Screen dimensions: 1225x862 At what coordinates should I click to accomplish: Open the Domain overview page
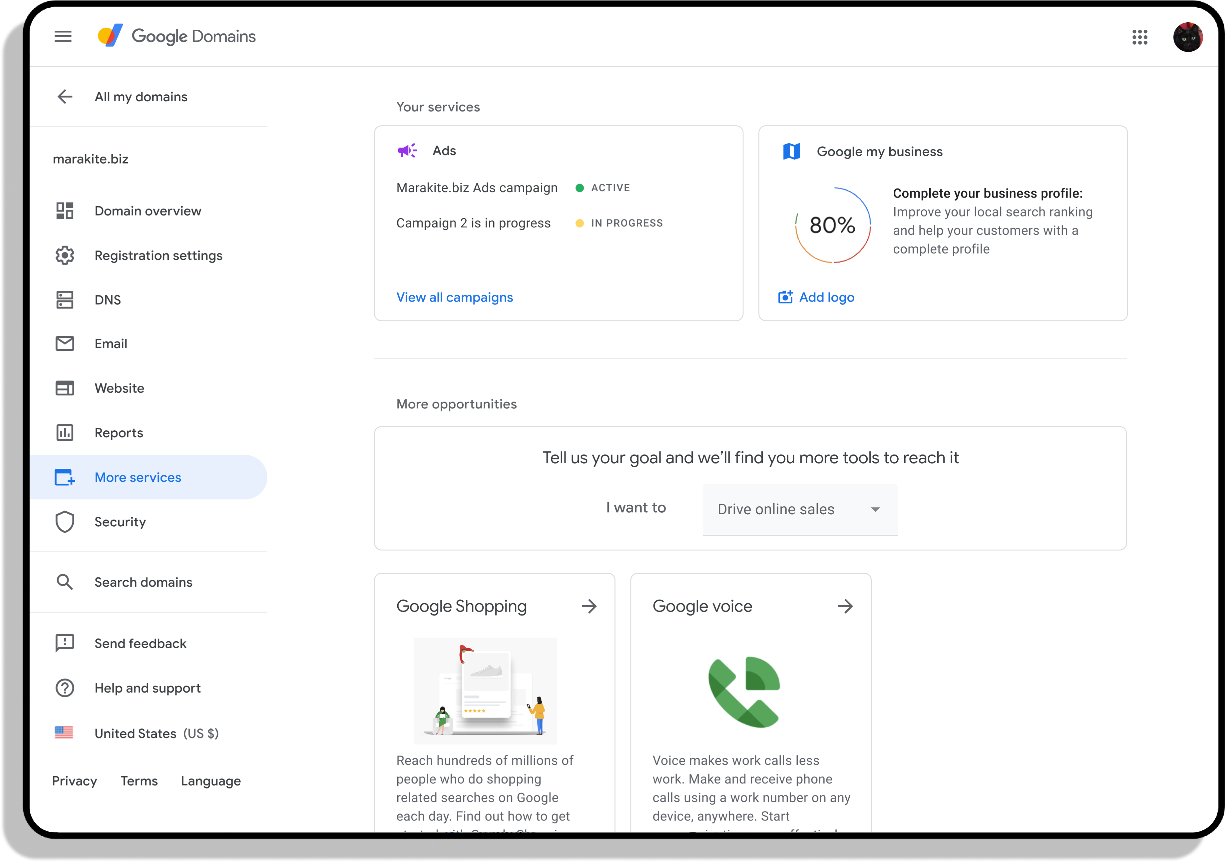coord(148,211)
